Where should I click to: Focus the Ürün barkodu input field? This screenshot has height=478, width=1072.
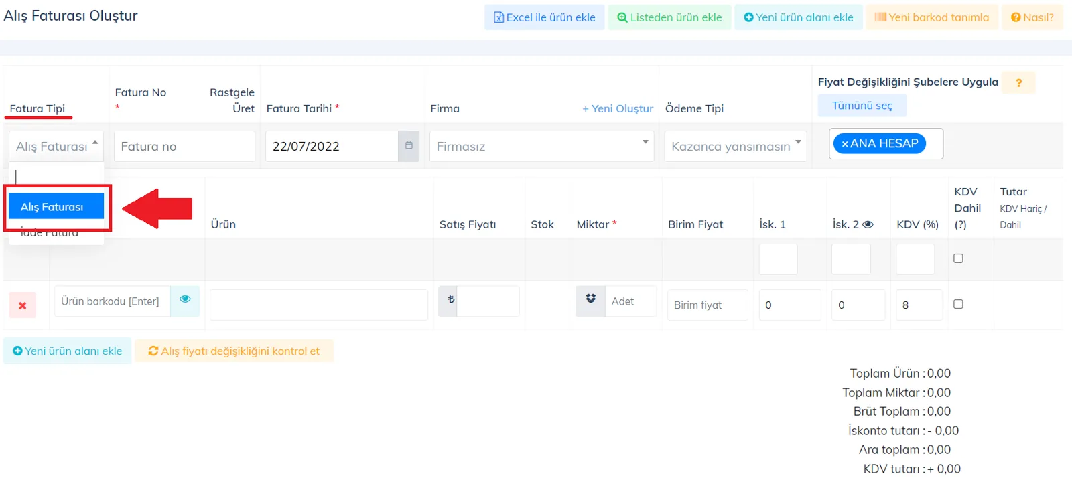coord(113,301)
